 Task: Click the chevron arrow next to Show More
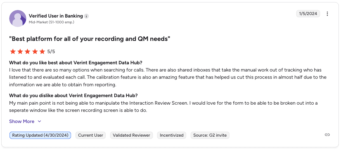click(x=39, y=121)
